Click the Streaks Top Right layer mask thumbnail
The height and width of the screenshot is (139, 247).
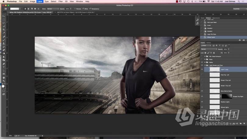227,96
